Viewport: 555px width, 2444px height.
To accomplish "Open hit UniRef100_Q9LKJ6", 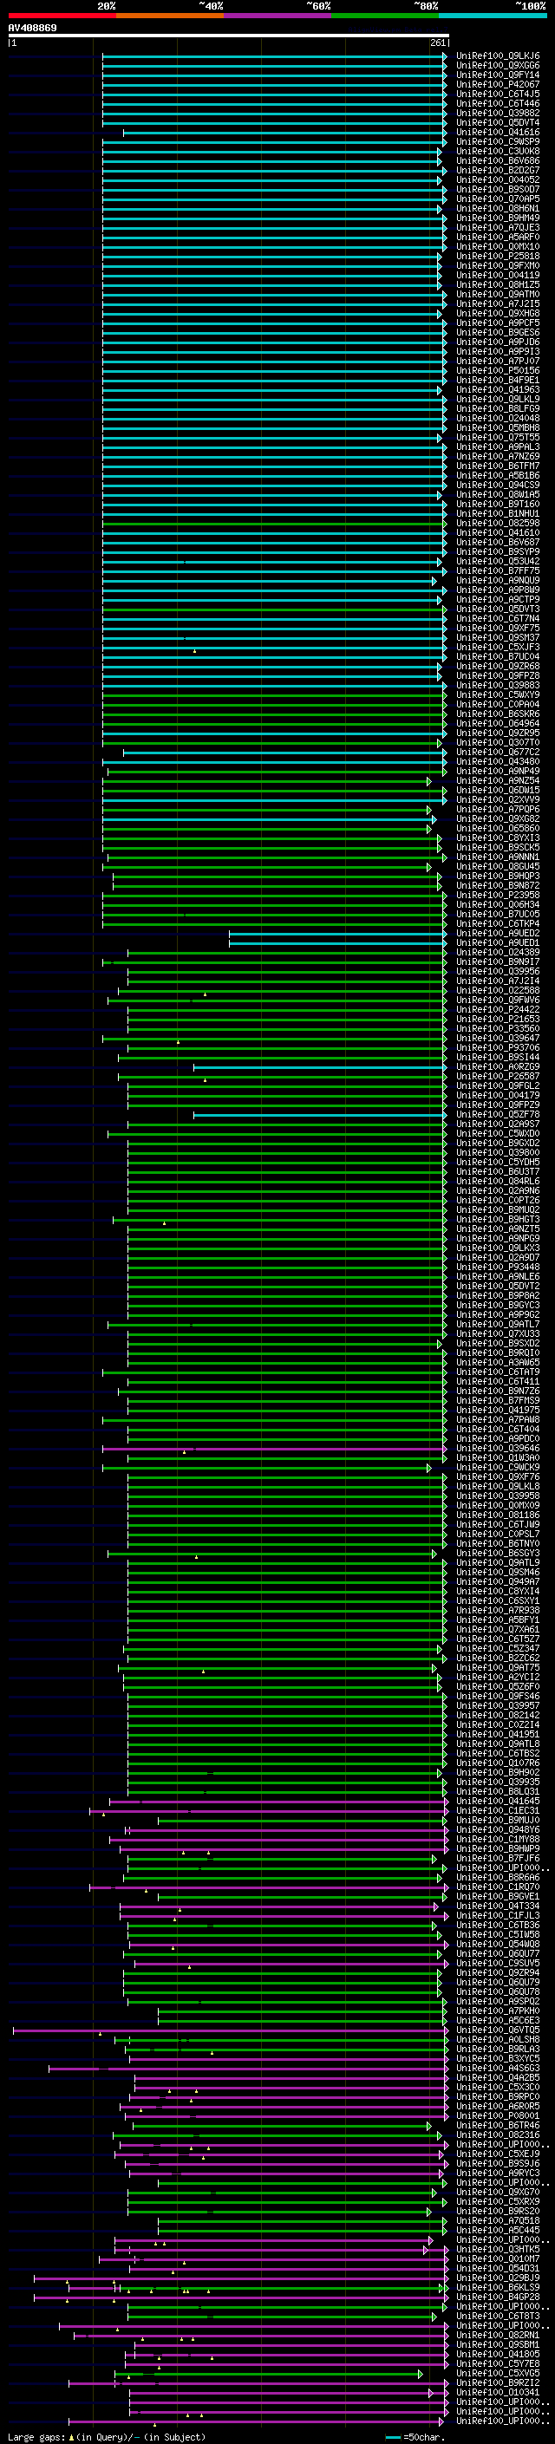I will click(498, 56).
